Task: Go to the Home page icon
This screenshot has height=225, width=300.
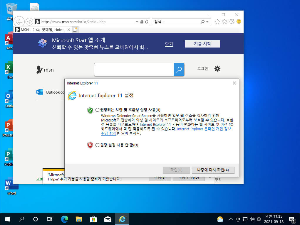Action: point(217,22)
